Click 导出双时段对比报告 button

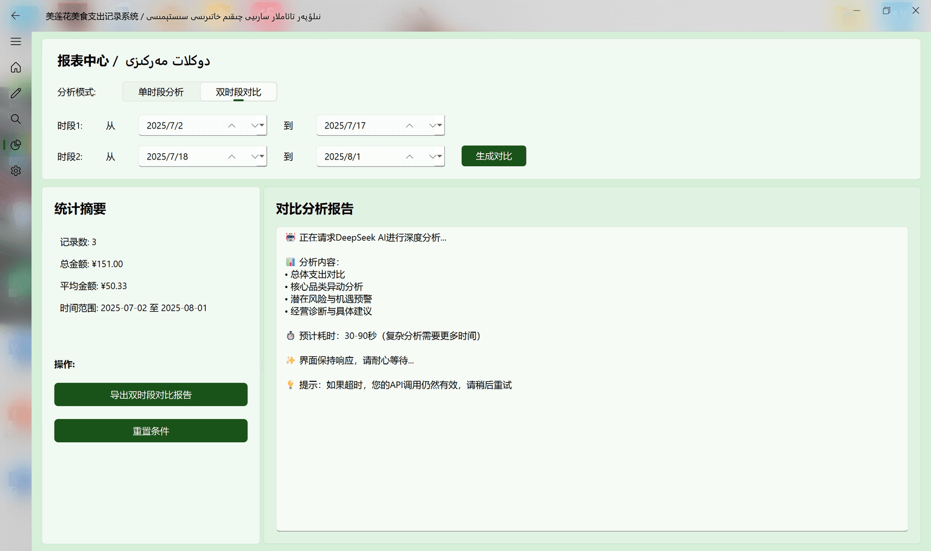click(x=151, y=395)
